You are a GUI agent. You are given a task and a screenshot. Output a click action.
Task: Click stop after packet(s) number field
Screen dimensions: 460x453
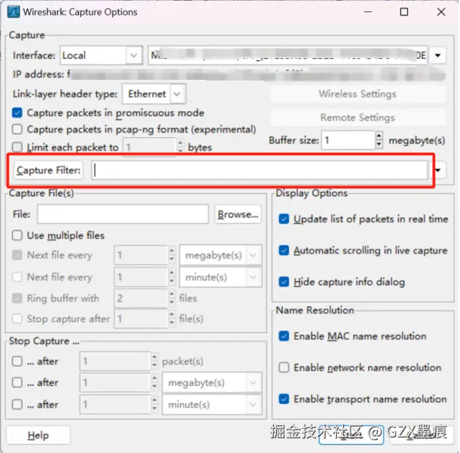(x=115, y=361)
